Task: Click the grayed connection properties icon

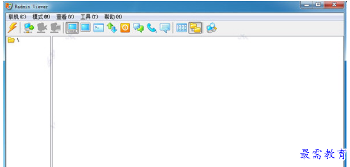Action: pos(55,28)
